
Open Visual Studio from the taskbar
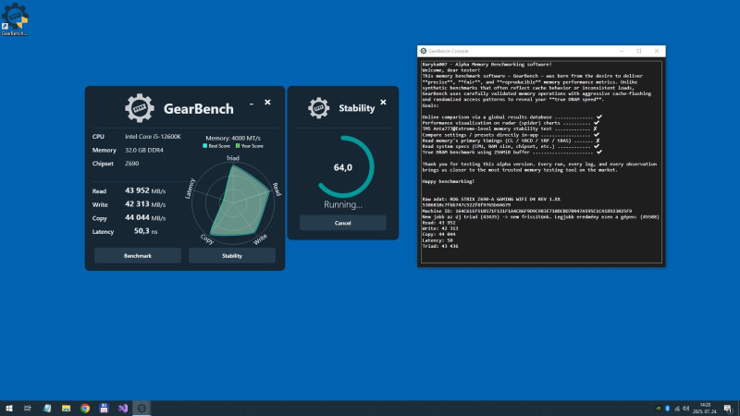pyautogui.click(x=123, y=408)
